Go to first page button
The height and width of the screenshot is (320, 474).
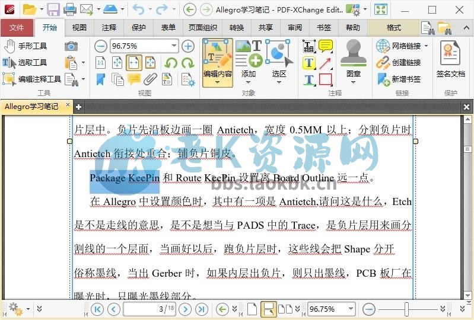(97, 309)
